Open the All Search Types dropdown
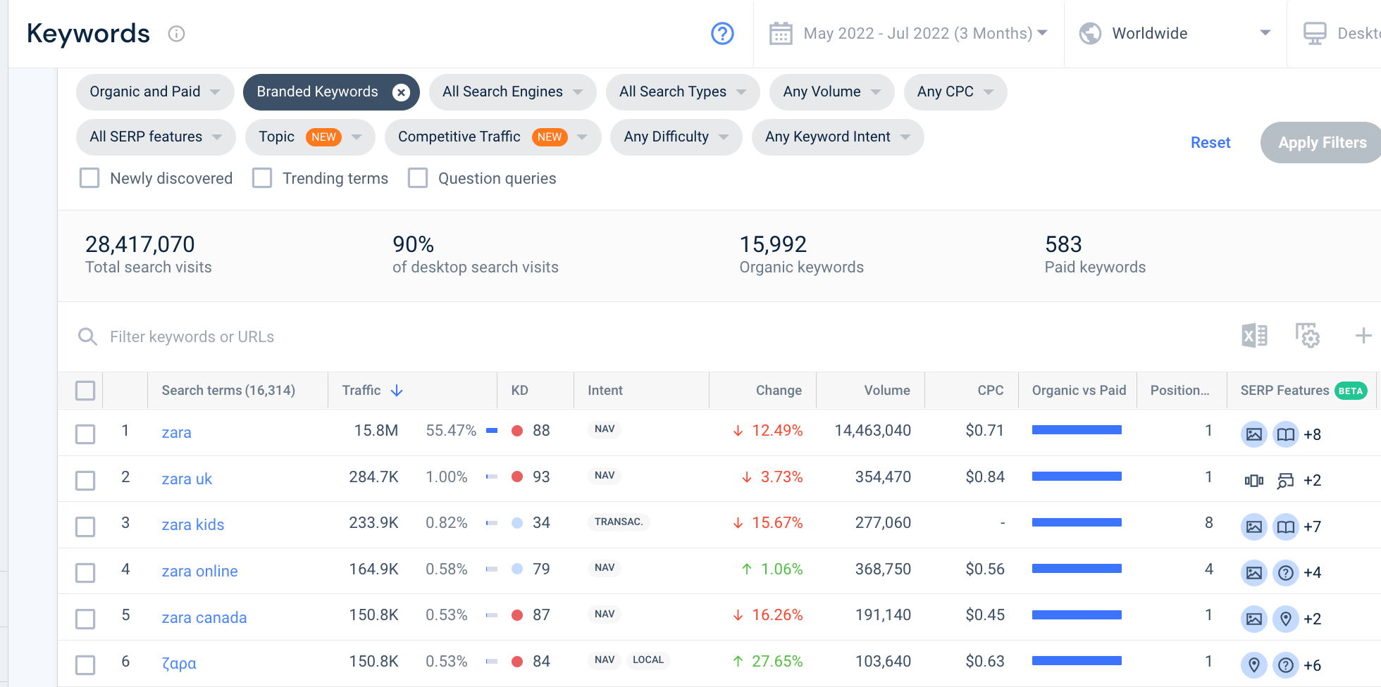Screen dimensions: 1381x687 pyautogui.click(x=683, y=92)
